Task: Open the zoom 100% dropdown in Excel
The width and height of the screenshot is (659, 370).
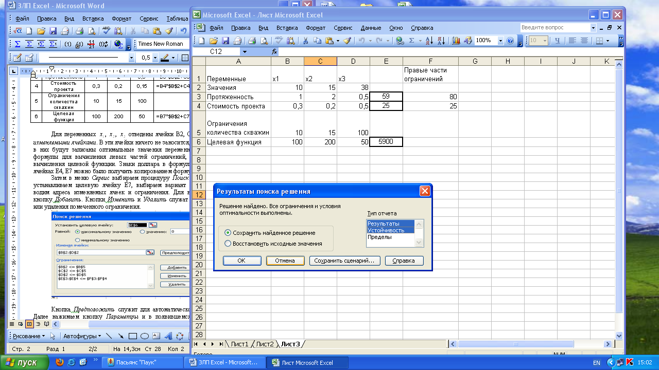Action: 500,41
